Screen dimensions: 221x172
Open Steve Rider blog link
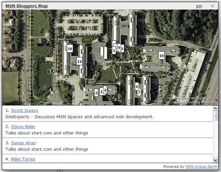click(x=23, y=127)
